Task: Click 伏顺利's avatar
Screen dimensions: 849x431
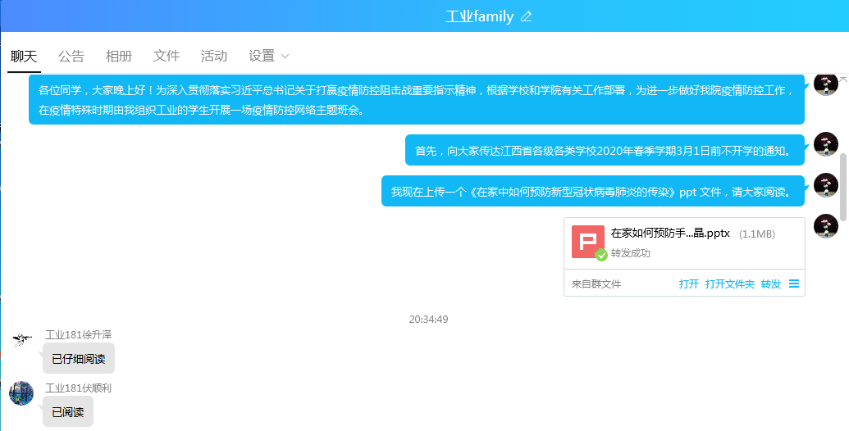Action: pos(21,393)
